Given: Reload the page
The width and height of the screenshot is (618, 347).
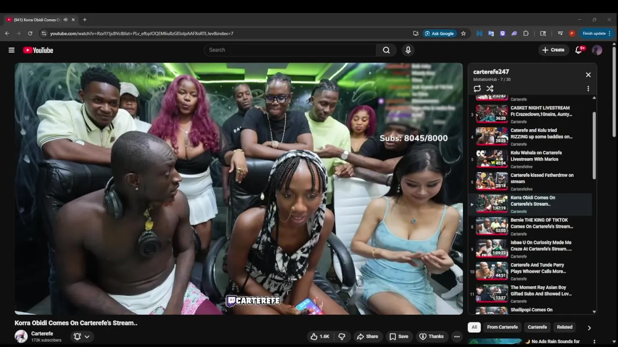Looking at the screenshot, I should coord(30,33).
